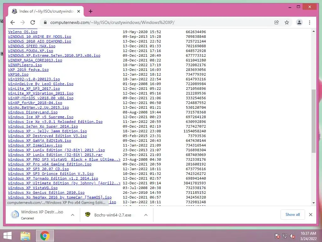This screenshot has height=242, width=322.
Task: Open the network tray icon
Action: pyautogui.click(x=285, y=236)
